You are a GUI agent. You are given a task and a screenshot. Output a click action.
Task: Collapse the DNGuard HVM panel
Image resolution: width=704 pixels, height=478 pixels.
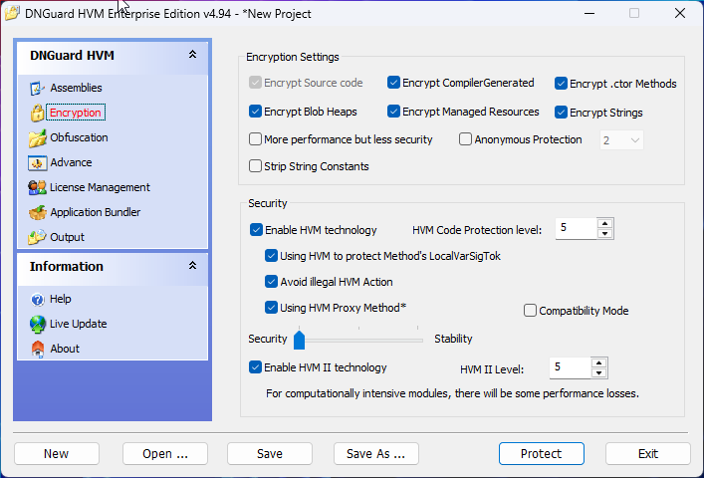point(192,56)
